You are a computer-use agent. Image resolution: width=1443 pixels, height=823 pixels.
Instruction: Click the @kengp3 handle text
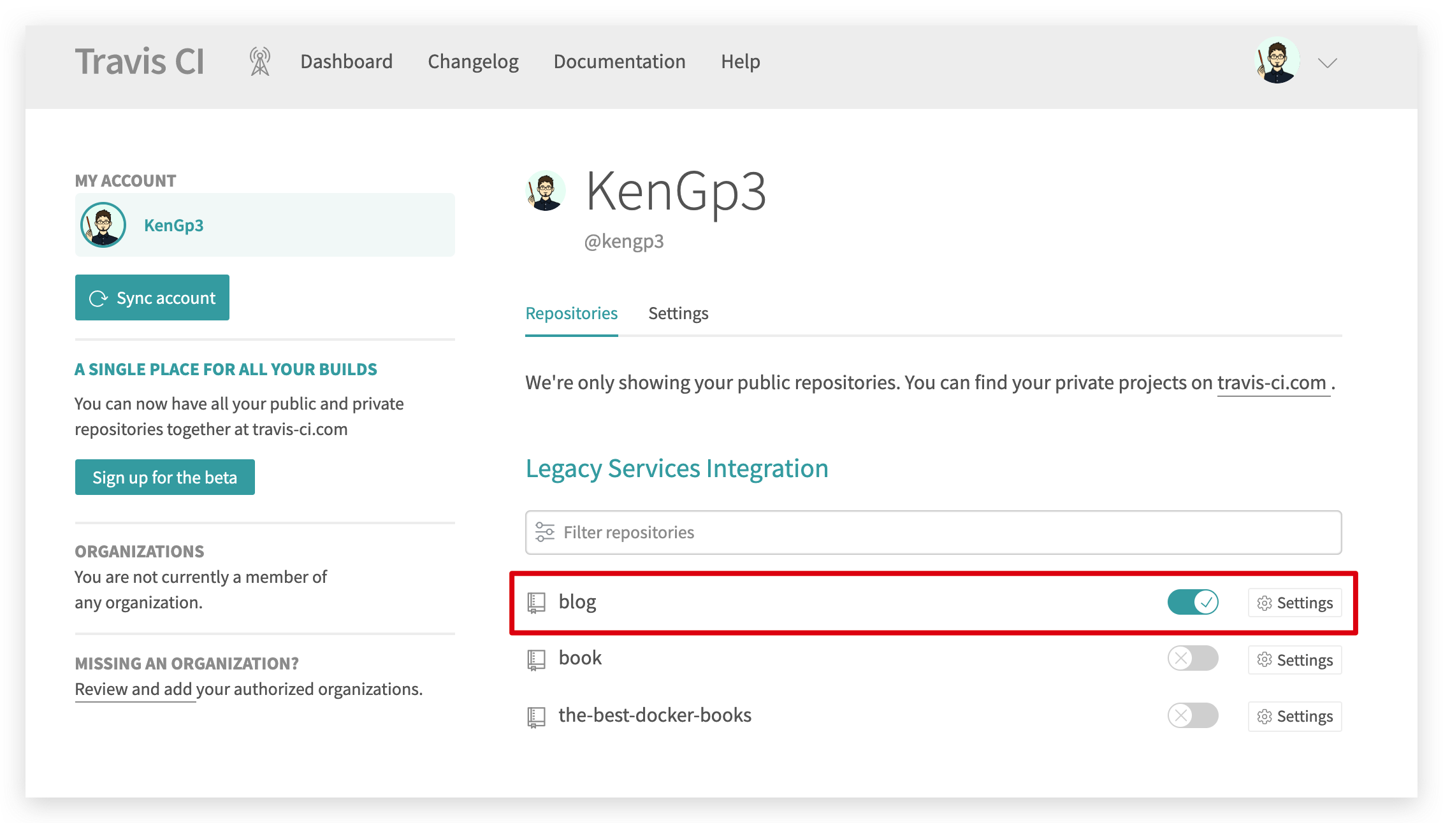pyautogui.click(x=624, y=241)
